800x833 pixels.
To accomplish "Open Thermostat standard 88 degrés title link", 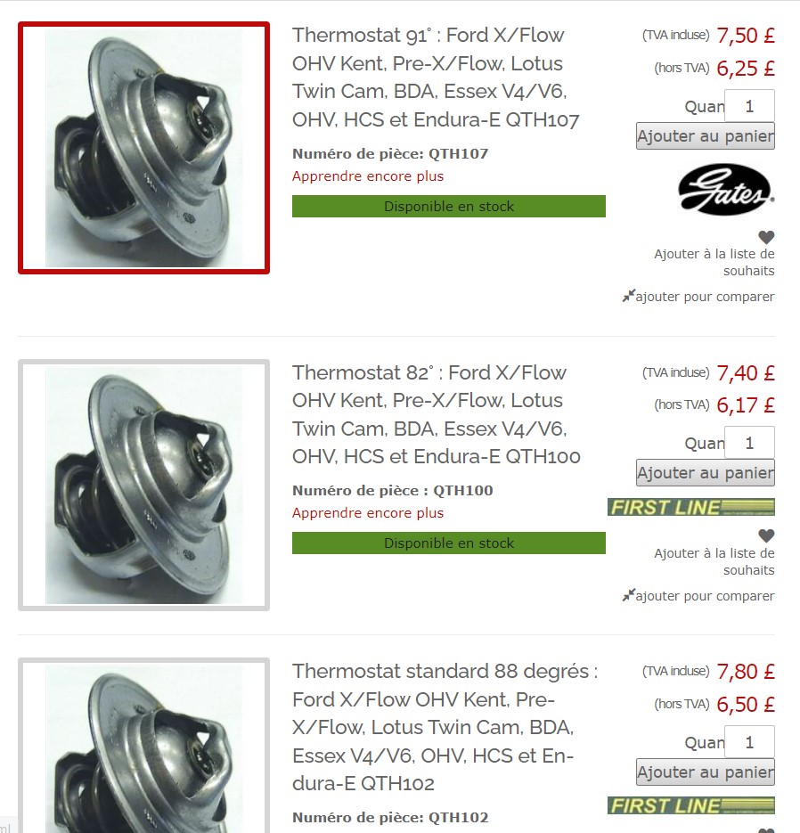I will pyautogui.click(x=445, y=727).
